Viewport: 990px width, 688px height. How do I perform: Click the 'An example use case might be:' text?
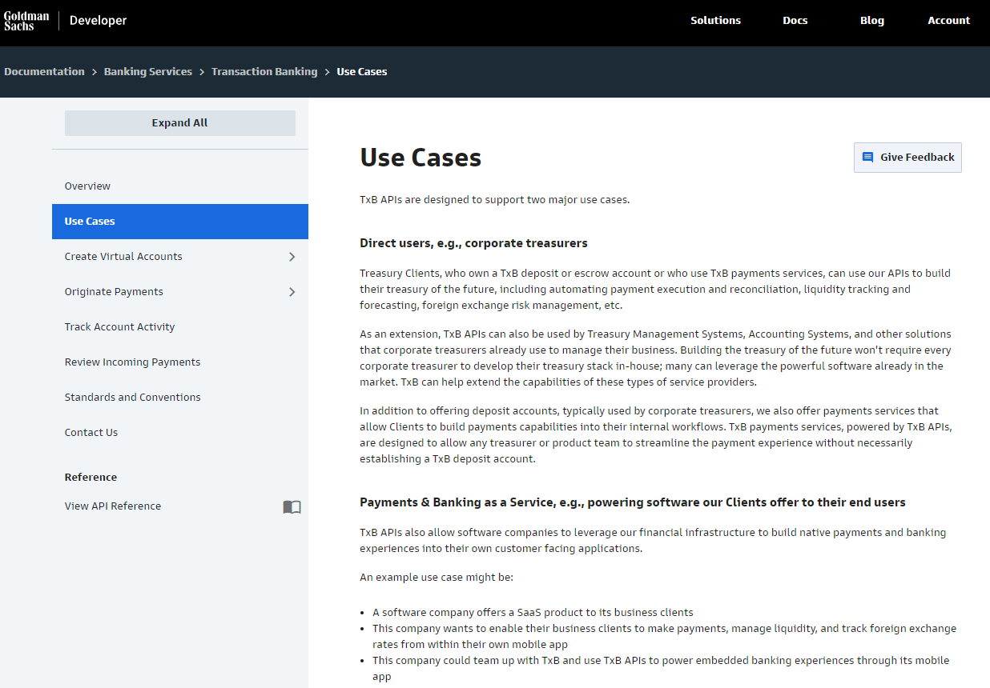437,578
